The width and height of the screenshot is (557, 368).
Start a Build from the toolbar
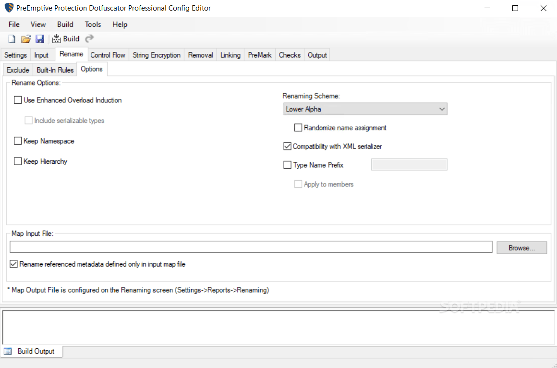tap(66, 39)
